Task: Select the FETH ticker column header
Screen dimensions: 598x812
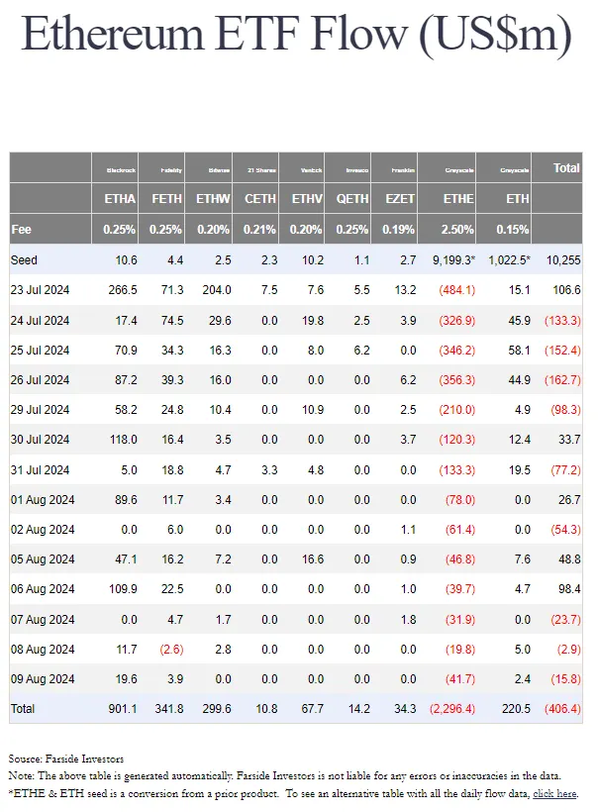Action: click(x=166, y=199)
